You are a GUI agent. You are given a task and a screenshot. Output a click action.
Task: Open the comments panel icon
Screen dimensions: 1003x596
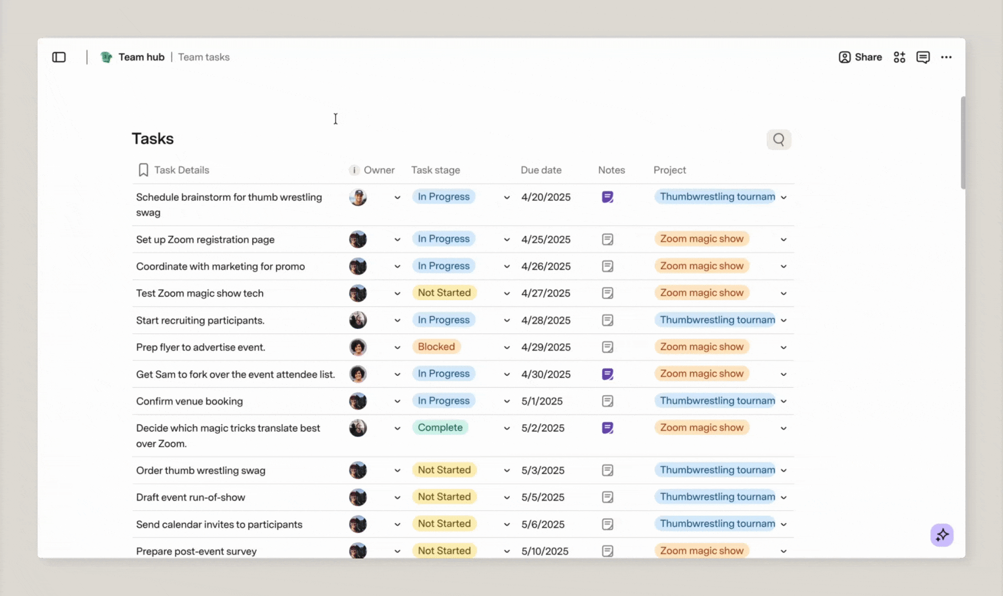pyautogui.click(x=923, y=57)
